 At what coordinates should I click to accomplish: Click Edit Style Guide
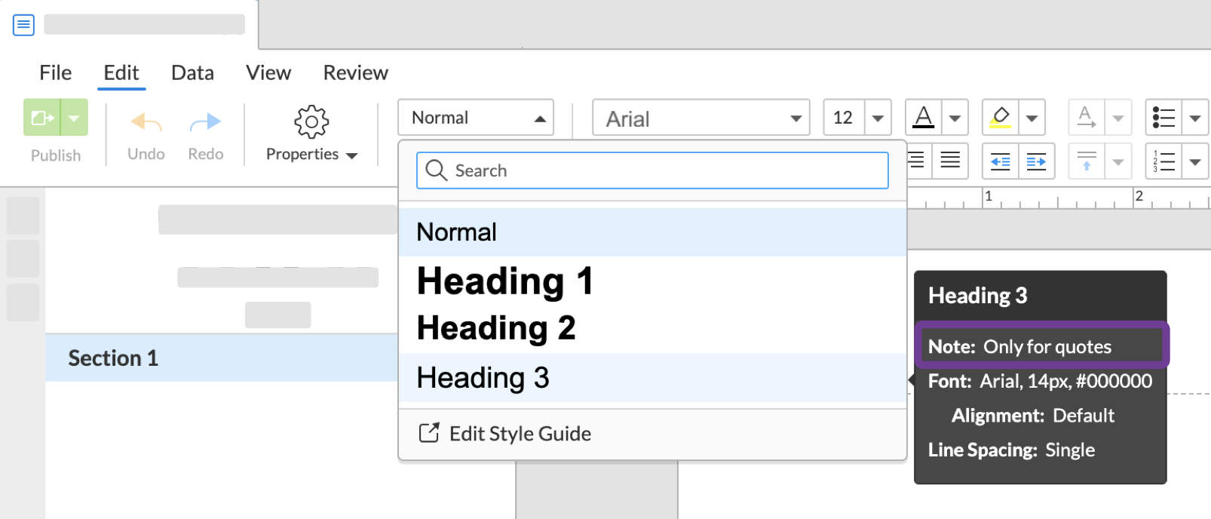point(520,433)
